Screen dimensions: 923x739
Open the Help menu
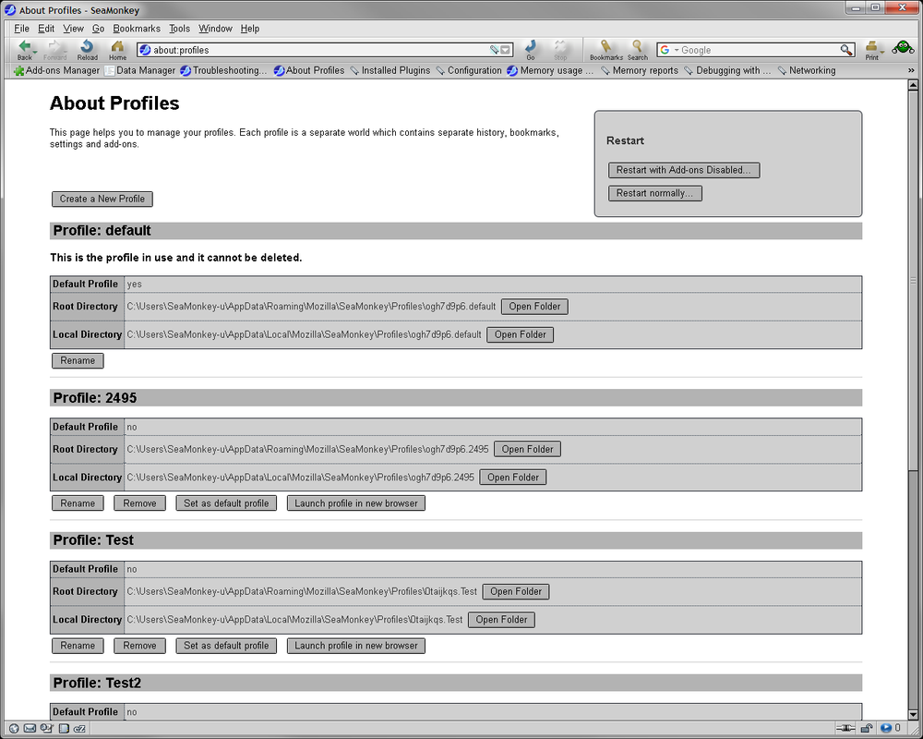(249, 29)
